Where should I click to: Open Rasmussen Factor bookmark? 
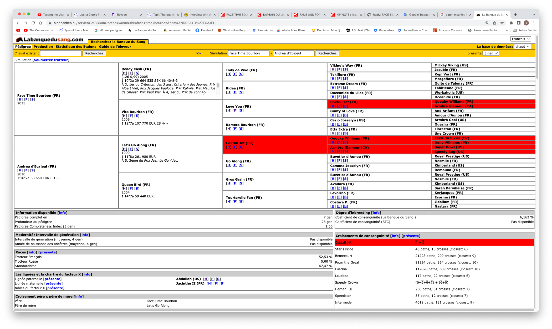click(x=483, y=30)
